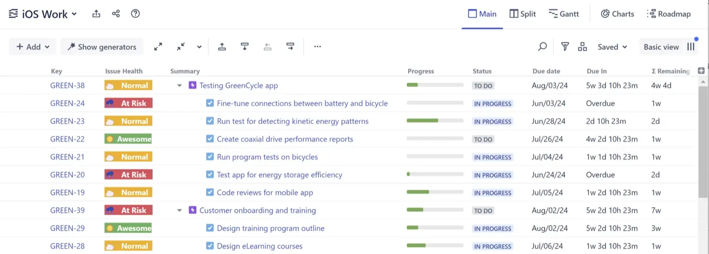This screenshot has height=254, width=709.
Task: Click the columns layout icon
Action: (691, 47)
